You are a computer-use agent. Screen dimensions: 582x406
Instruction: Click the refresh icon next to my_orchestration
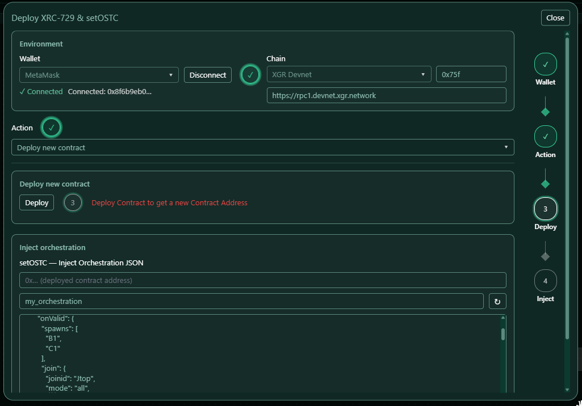(497, 302)
